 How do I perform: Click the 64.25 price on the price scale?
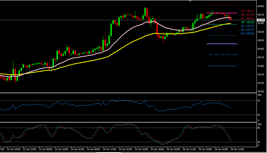point(261,57)
